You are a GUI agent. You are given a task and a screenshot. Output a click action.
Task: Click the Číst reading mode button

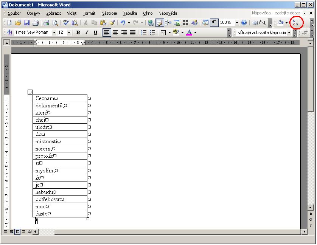260,23
